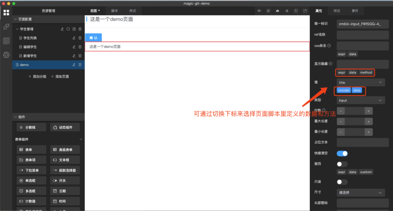
Task: Toggle the 只读 switch
Action: (x=341, y=182)
